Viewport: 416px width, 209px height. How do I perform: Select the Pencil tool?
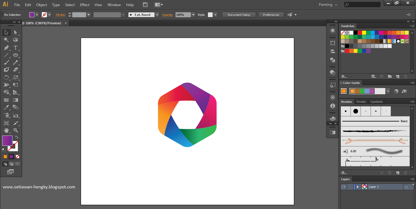click(16, 63)
